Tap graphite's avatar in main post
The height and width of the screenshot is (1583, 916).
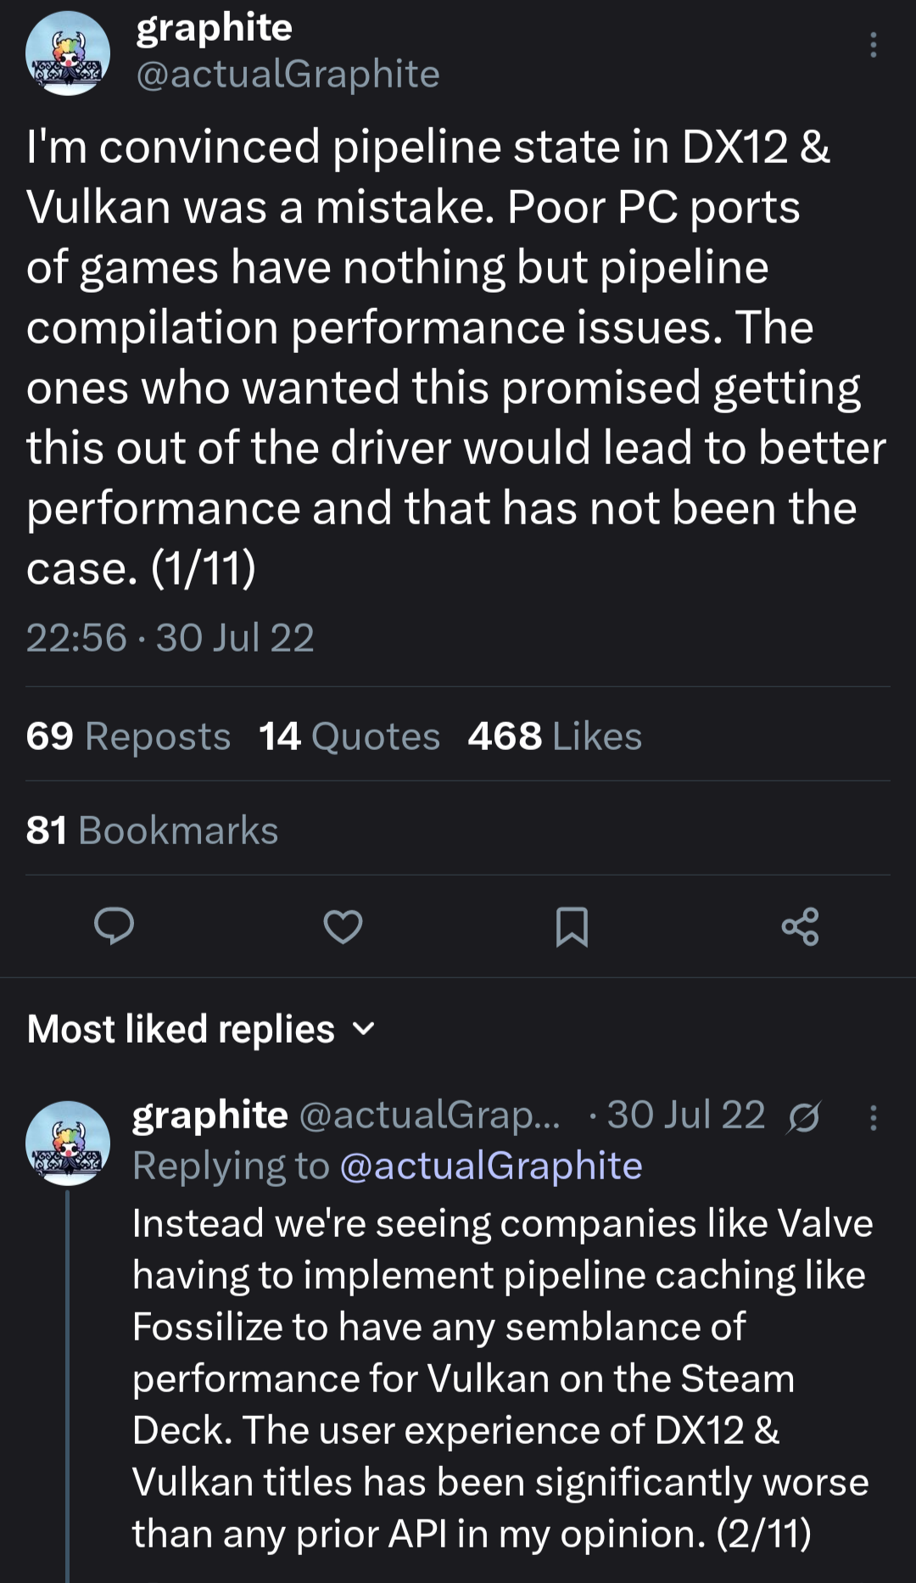coord(68,53)
